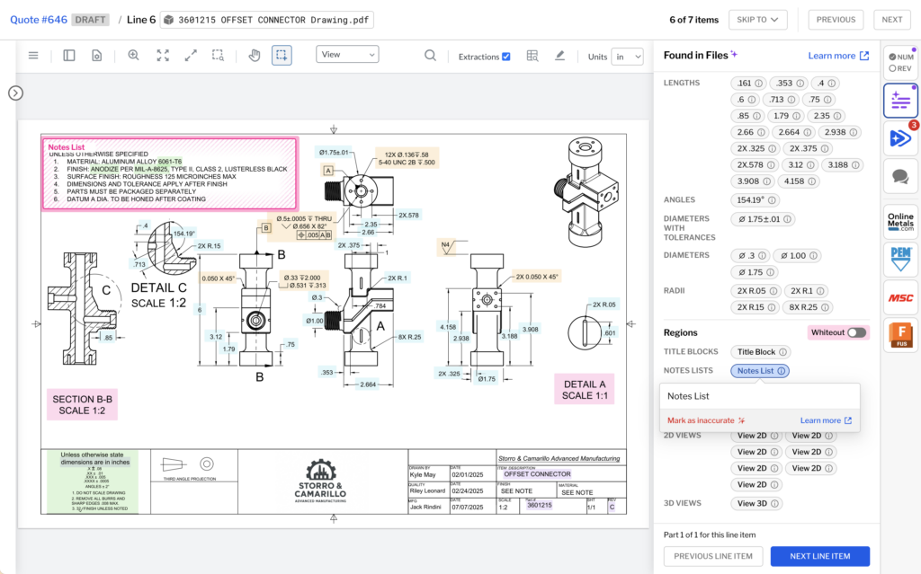Screen dimensions: 921x574
Task: Click the 3601215 part number in title block
Action: click(540, 505)
